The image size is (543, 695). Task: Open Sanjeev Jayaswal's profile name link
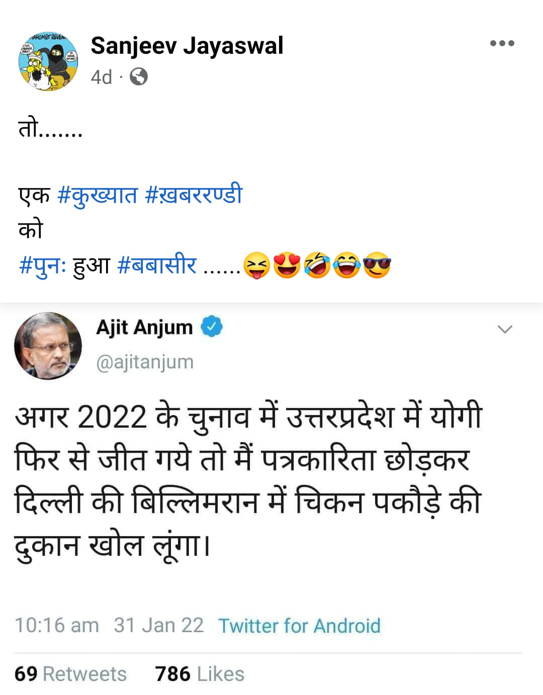(x=187, y=46)
